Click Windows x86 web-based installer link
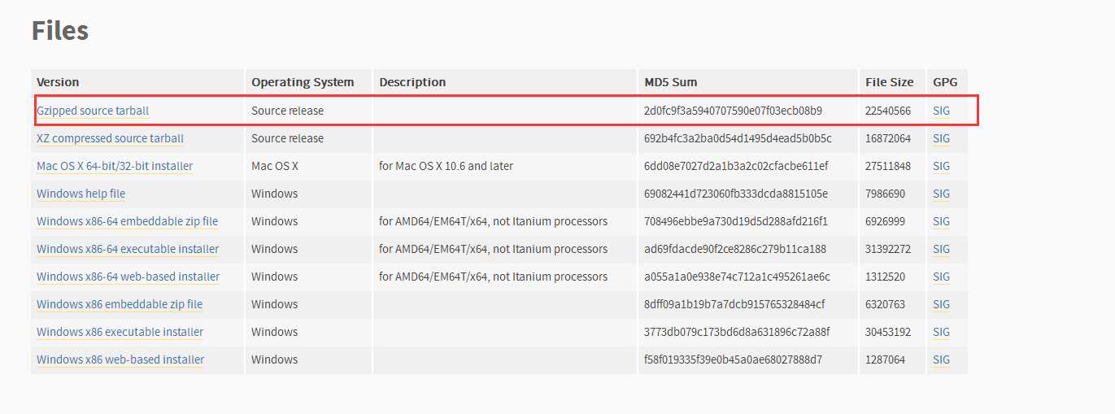This screenshot has height=414, width=1115. click(x=120, y=360)
